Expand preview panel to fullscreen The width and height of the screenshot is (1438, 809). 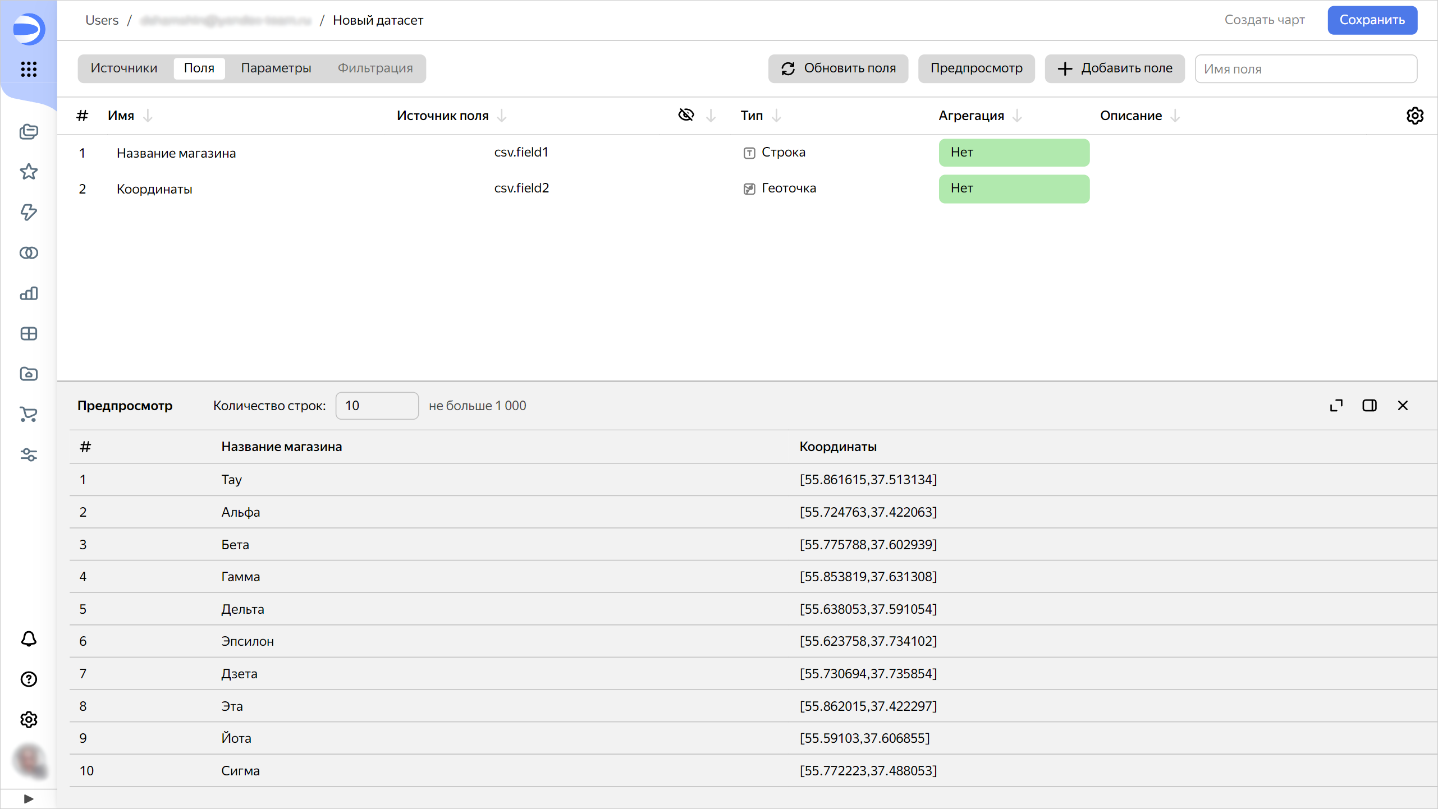pyautogui.click(x=1336, y=406)
